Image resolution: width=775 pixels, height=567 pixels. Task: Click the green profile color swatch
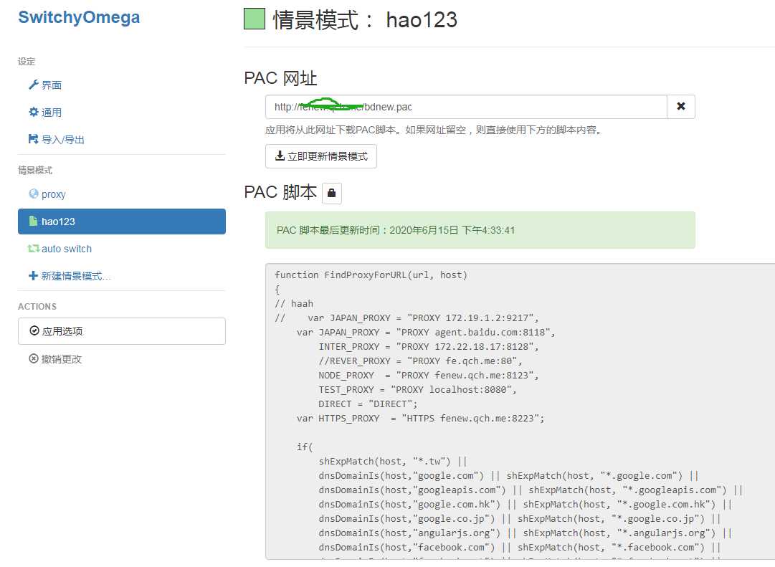pyautogui.click(x=255, y=17)
